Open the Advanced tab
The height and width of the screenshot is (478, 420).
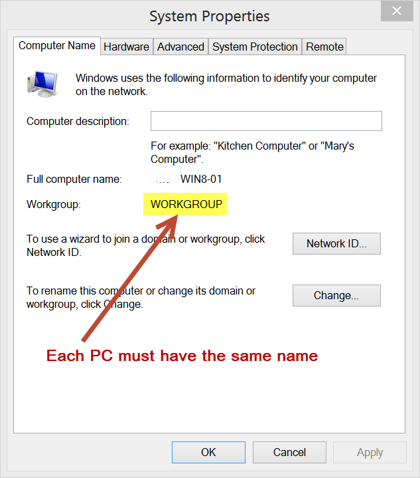click(x=180, y=47)
